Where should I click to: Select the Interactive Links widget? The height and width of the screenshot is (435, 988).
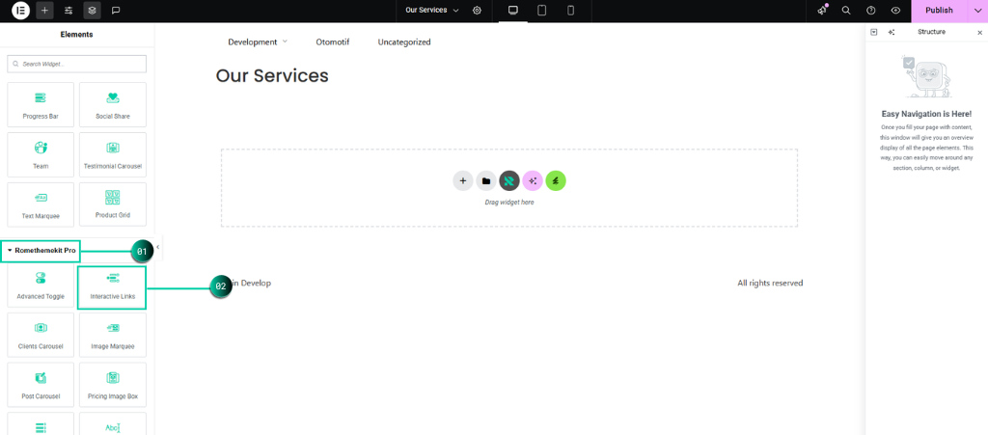coord(112,287)
